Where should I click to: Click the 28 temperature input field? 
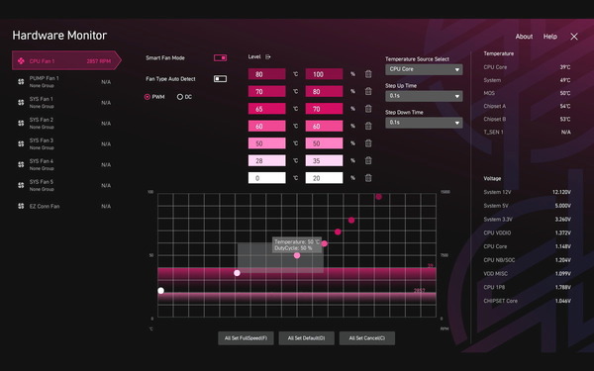click(x=266, y=160)
